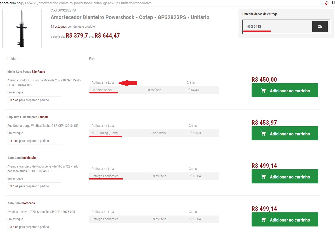
Task: Choose the ME - Jadlog (.Com) shipping option
Action: 105,133
